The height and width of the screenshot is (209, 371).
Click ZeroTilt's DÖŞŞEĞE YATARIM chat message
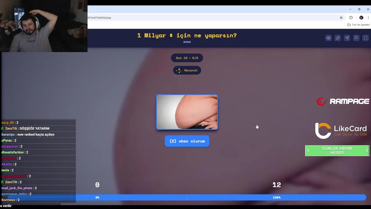25,128
